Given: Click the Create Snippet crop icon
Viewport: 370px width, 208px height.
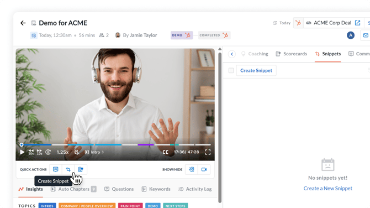Looking at the screenshot, I should click(68, 169).
